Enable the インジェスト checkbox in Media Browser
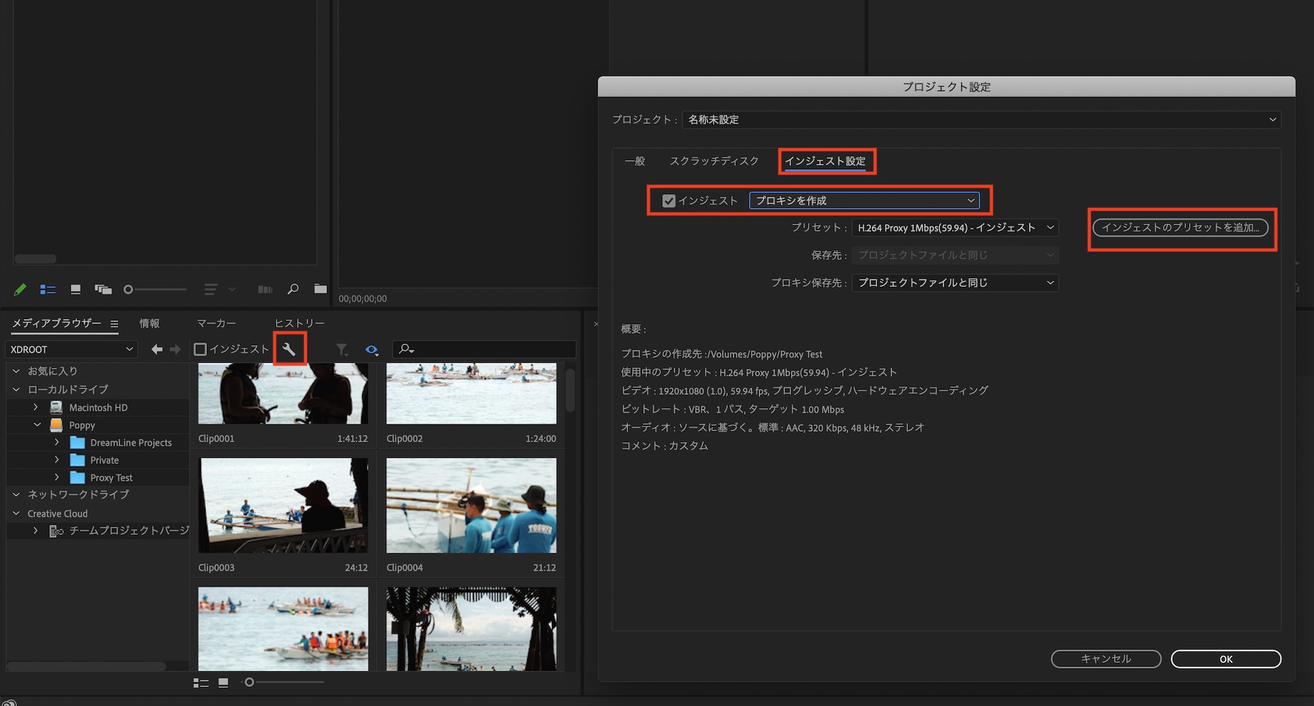This screenshot has height=706, width=1314. click(x=200, y=350)
